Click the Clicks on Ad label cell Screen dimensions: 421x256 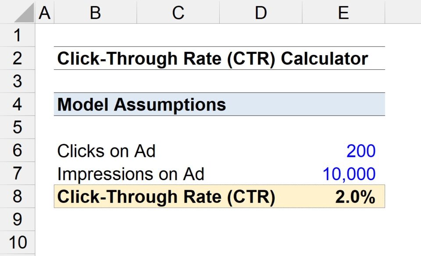[x=96, y=150]
